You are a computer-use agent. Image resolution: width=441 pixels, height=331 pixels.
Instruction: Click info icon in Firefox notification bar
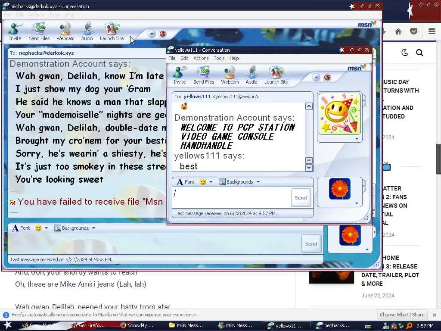pyautogui.click(x=6, y=315)
